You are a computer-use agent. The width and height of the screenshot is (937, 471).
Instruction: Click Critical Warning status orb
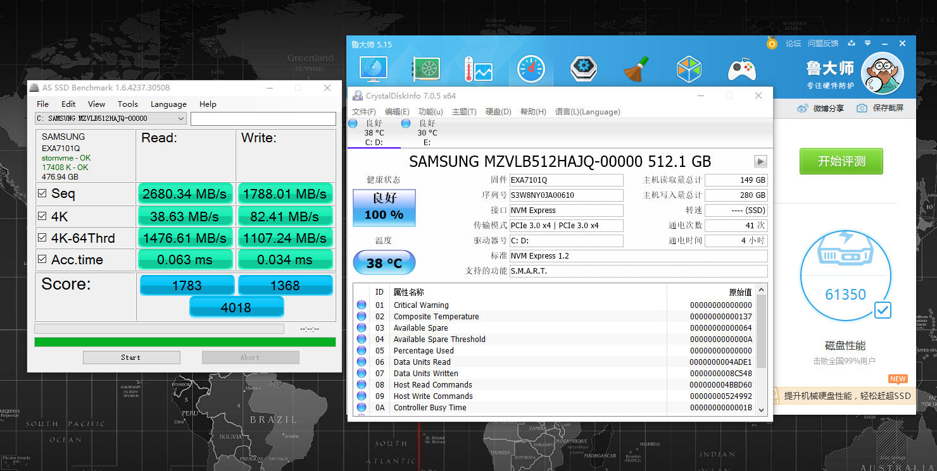click(x=362, y=305)
